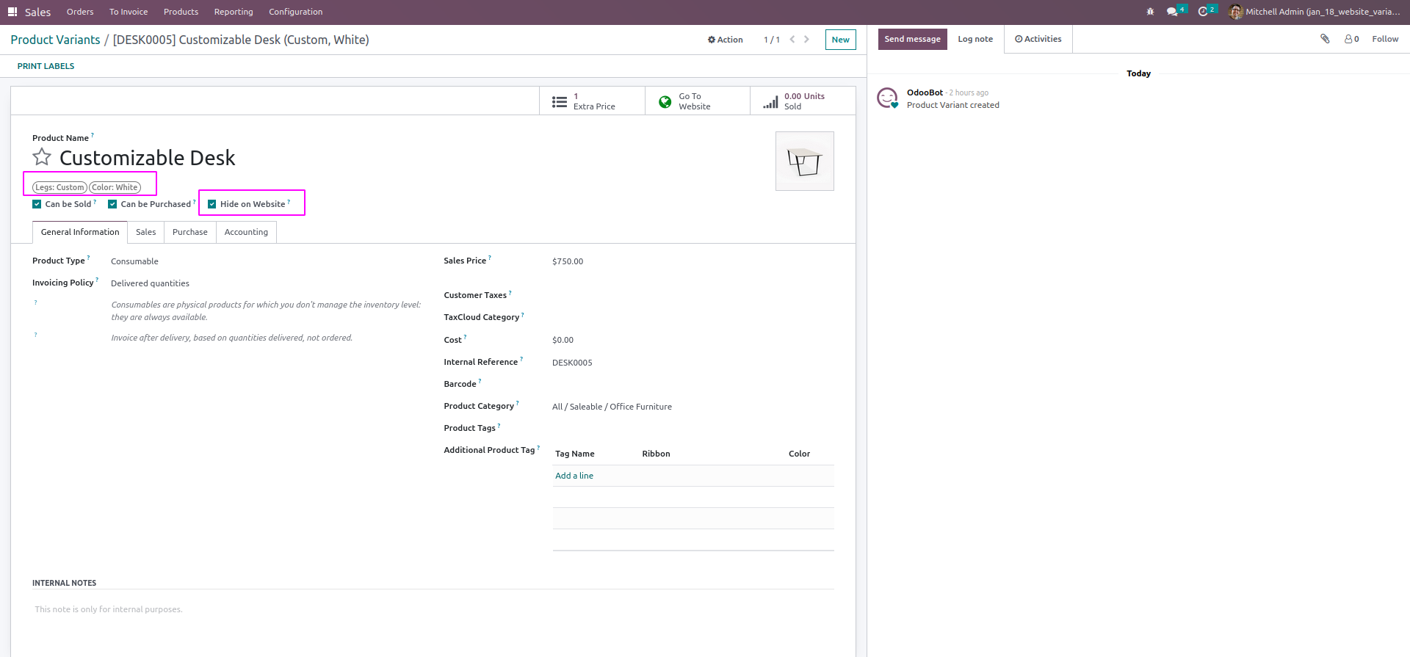Click the Ribbon column header

coord(656,454)
